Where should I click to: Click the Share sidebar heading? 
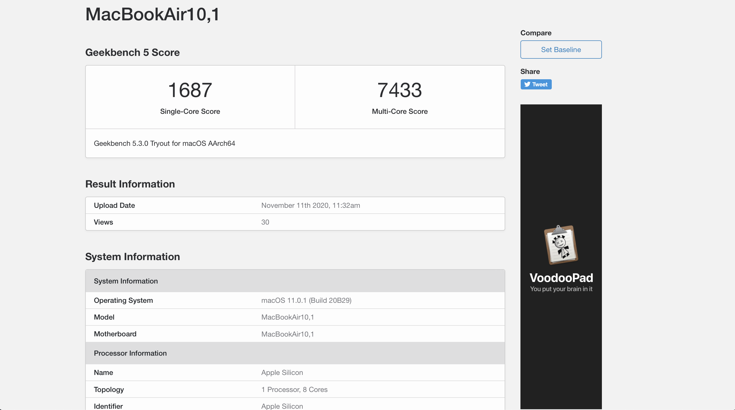[530, 71]
